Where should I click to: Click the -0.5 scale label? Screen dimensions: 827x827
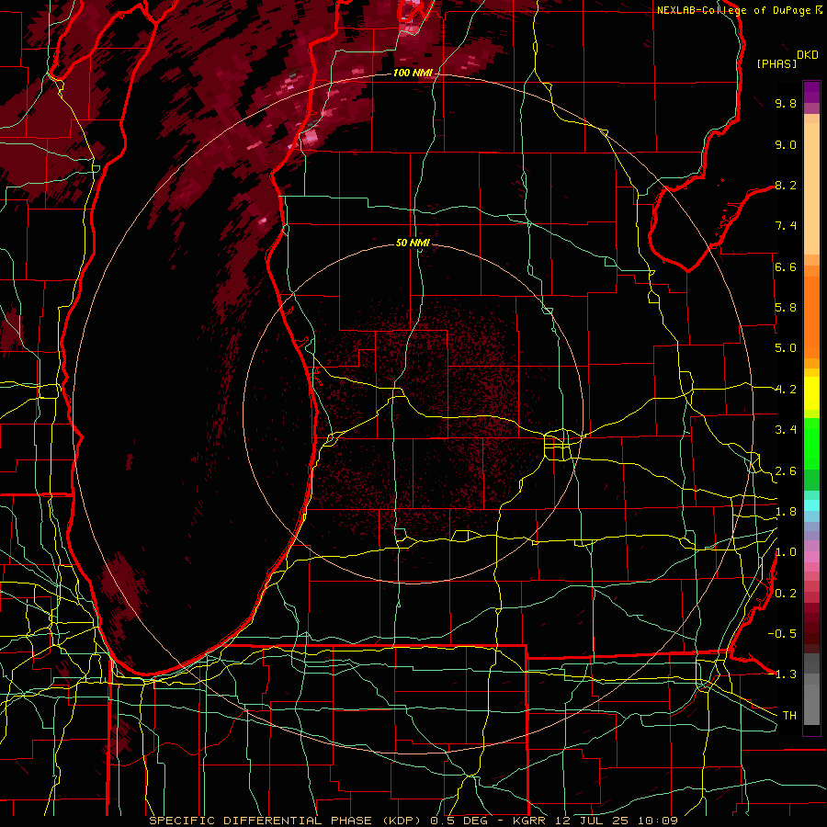(782, 634)
